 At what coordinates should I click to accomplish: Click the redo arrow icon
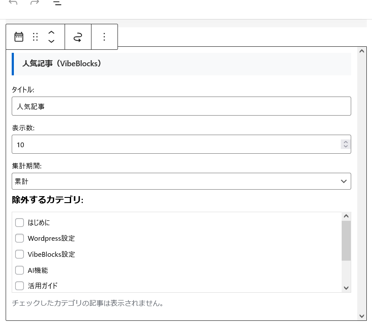click(x=35, y=3)
